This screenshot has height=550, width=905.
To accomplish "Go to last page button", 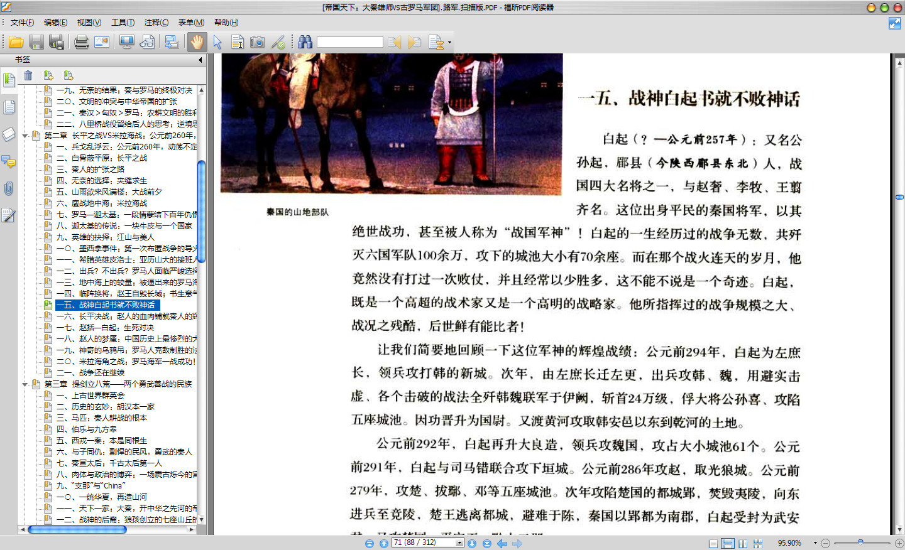I will point(486,544).
